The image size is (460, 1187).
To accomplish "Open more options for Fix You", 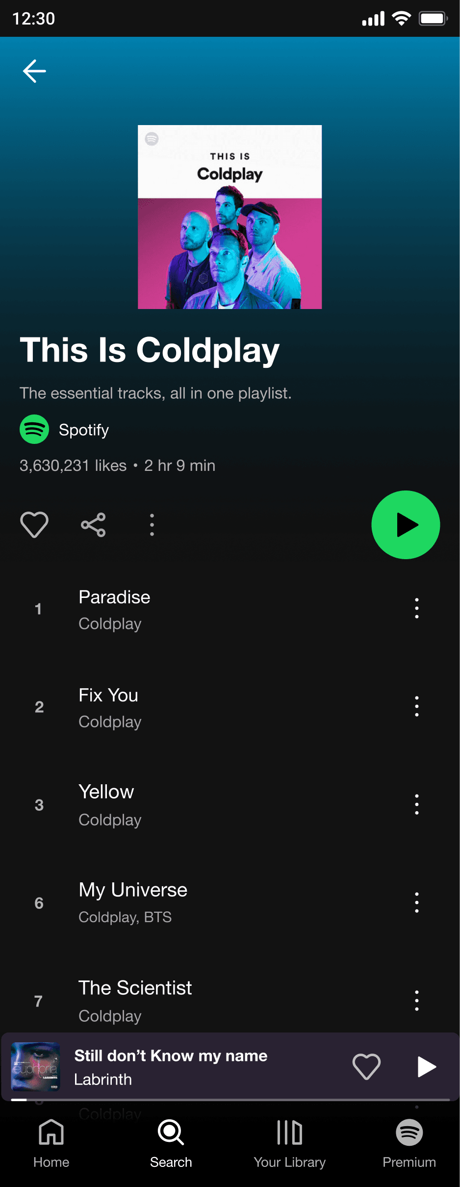I will pyautogui.click(x=417, y=706).
